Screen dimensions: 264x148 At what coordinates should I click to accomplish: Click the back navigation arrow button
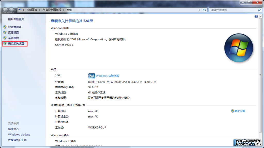[5, 10]
